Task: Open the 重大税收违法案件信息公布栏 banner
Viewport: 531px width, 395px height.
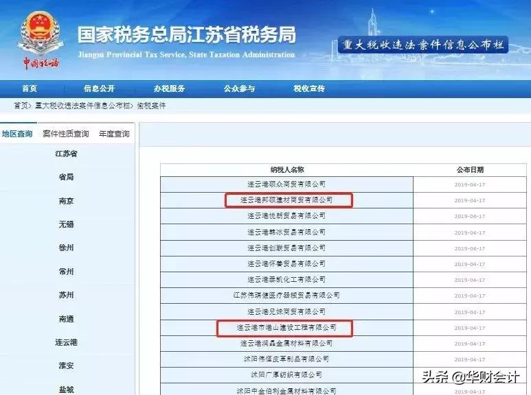Action: (x=423, y=45)
